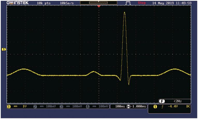Image resolution: width=198 pixels, height=119 pixels.
Task: Click the 10kSa/s sample rate
Action: tap(67, 3)
